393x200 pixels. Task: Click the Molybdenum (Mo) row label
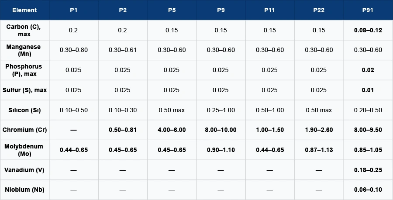click(24, 150)
